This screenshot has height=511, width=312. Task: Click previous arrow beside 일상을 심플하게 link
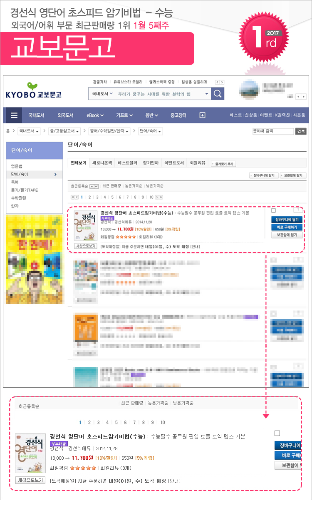pyautogui.click(x=218, y=82)
